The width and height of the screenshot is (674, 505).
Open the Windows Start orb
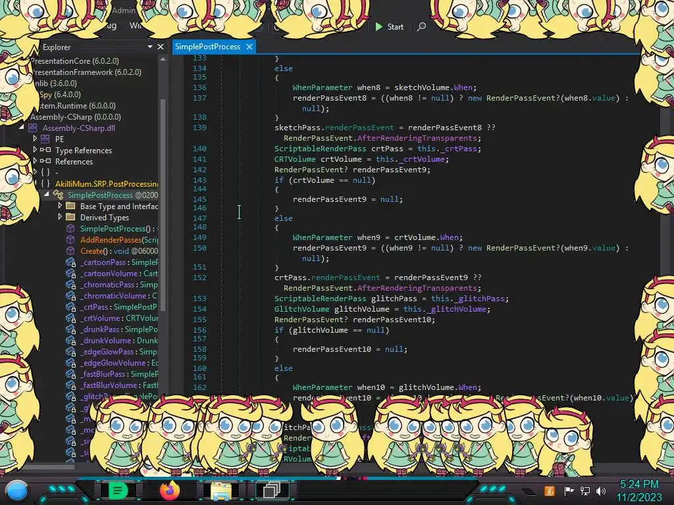click(17, 491)
